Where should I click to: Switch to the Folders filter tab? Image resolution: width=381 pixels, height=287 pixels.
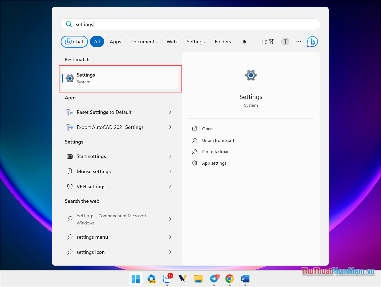click(223, 41)
